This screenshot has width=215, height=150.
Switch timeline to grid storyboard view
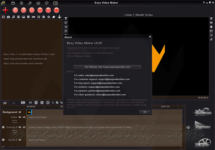[x=30, y=103]
